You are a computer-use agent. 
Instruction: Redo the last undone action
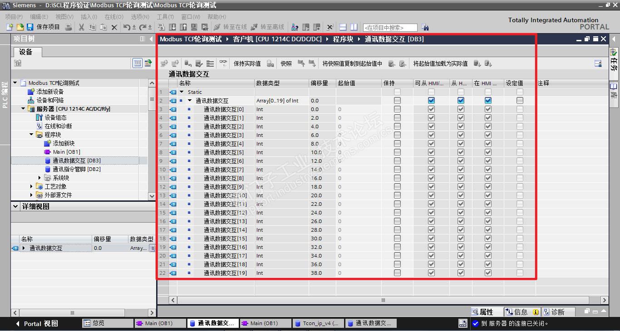point(143,27)
